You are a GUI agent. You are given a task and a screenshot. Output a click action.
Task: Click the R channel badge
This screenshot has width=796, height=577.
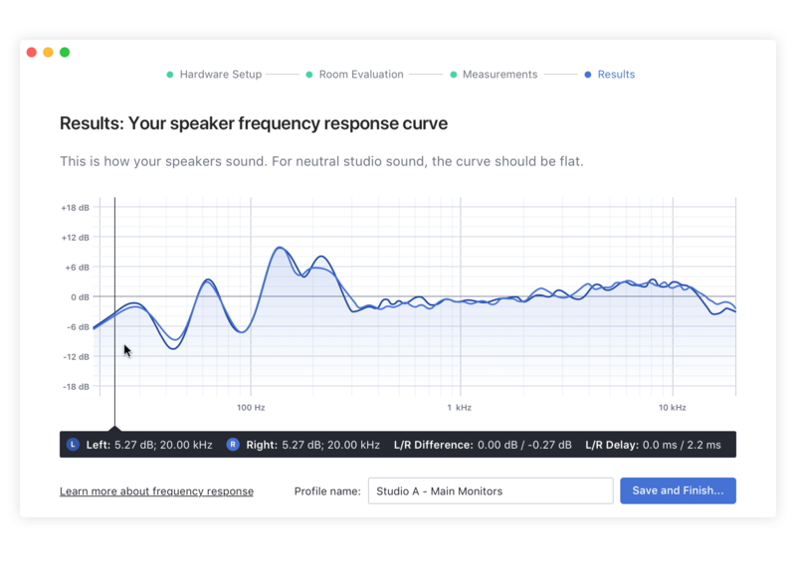[233, 445]
